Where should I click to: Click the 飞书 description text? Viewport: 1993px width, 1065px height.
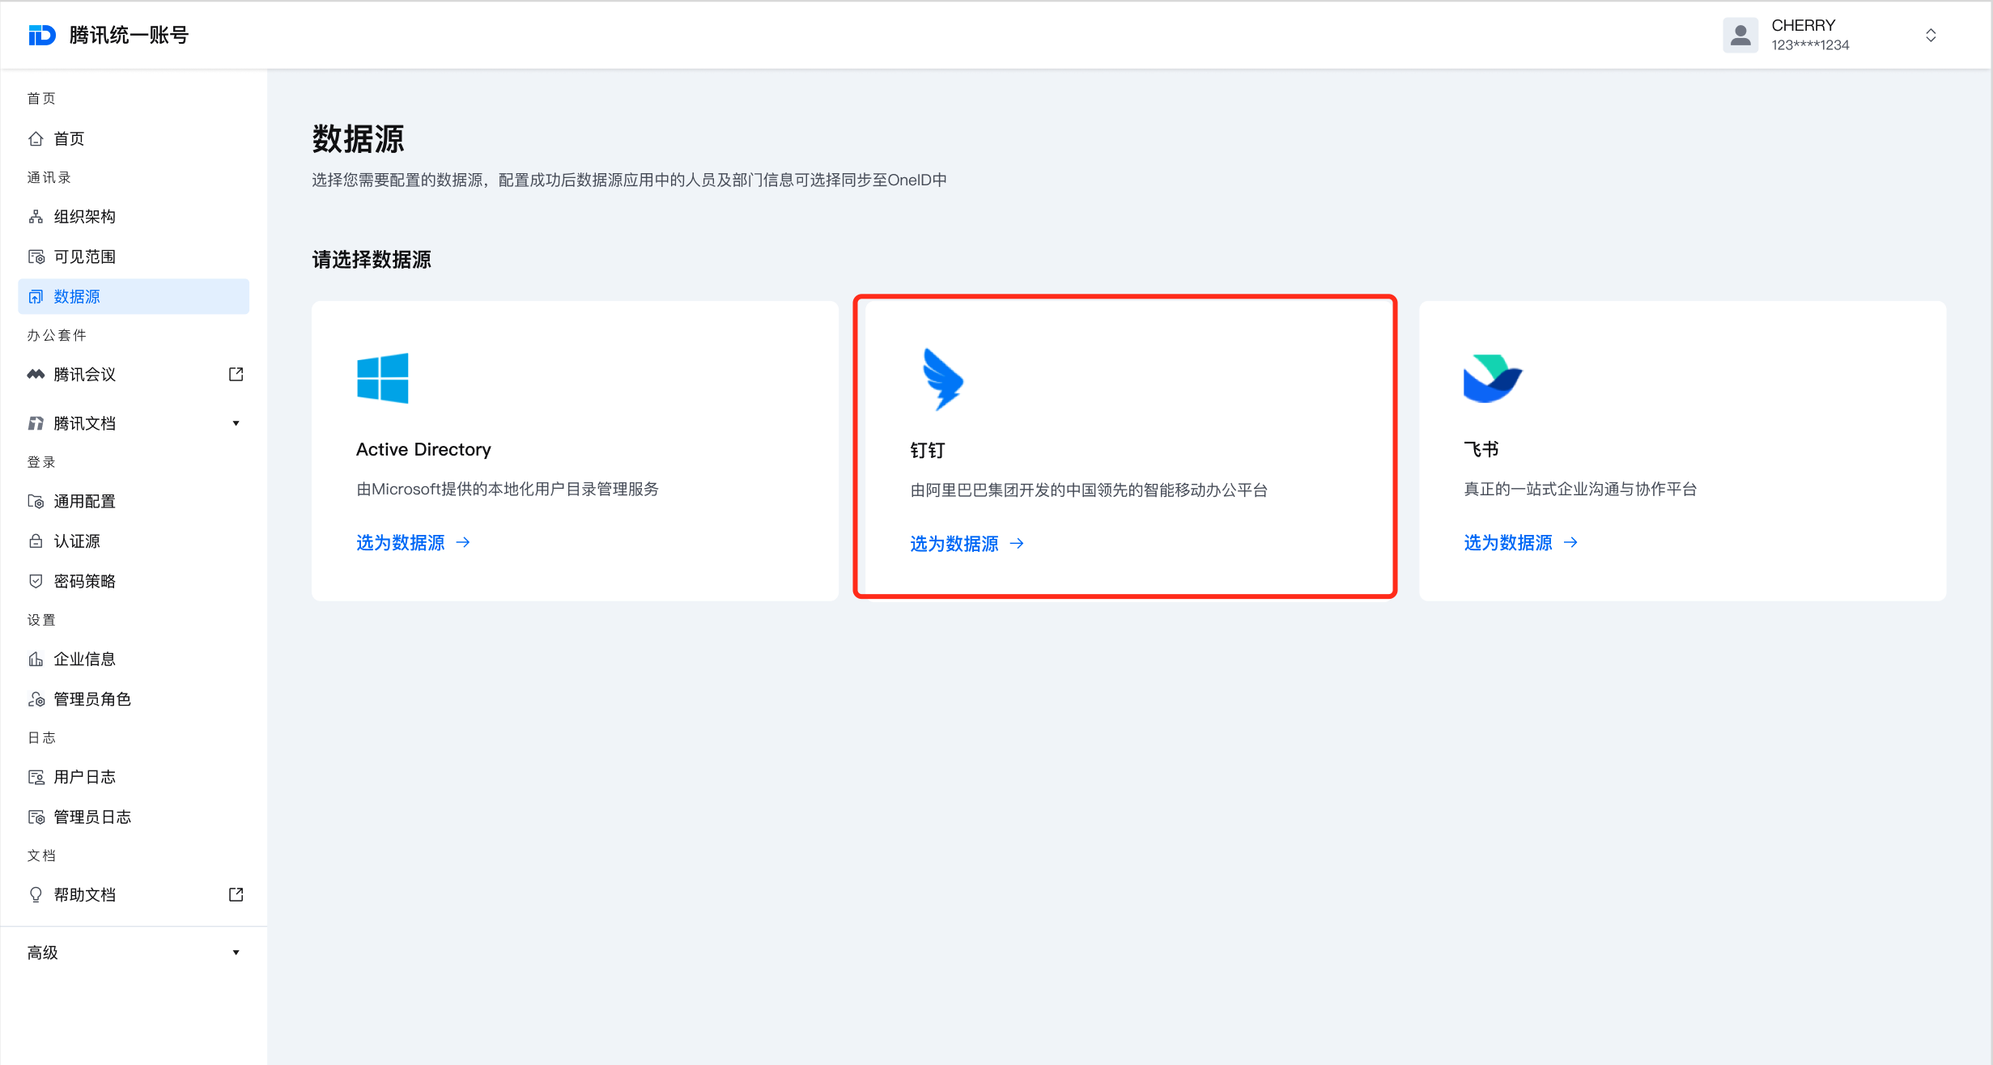pos(1580,489)
